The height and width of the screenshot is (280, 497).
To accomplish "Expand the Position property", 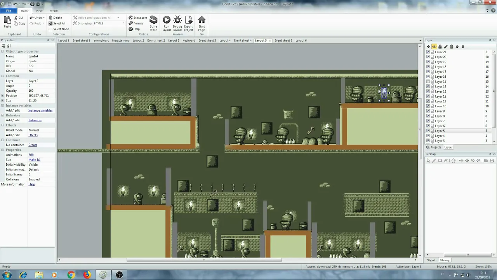I will coord(2,96).
